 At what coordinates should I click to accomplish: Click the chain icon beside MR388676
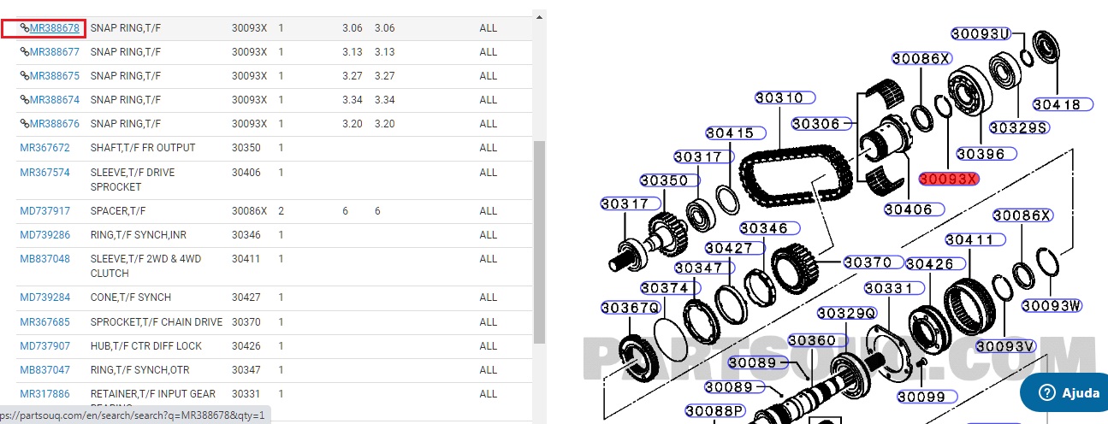[x=25, y=124]
